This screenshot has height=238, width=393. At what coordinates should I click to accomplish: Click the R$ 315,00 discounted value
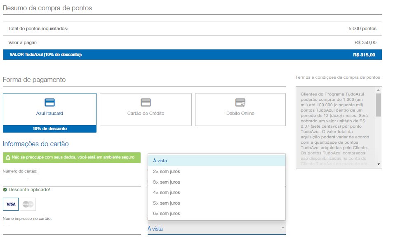click(364, 55)
